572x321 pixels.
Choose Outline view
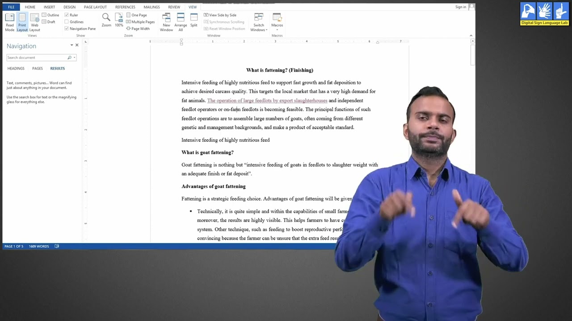pyautogui.click(x=50, y=15)
